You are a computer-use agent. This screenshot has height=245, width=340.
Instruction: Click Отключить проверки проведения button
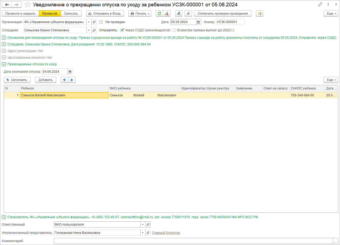coord(223,14)
